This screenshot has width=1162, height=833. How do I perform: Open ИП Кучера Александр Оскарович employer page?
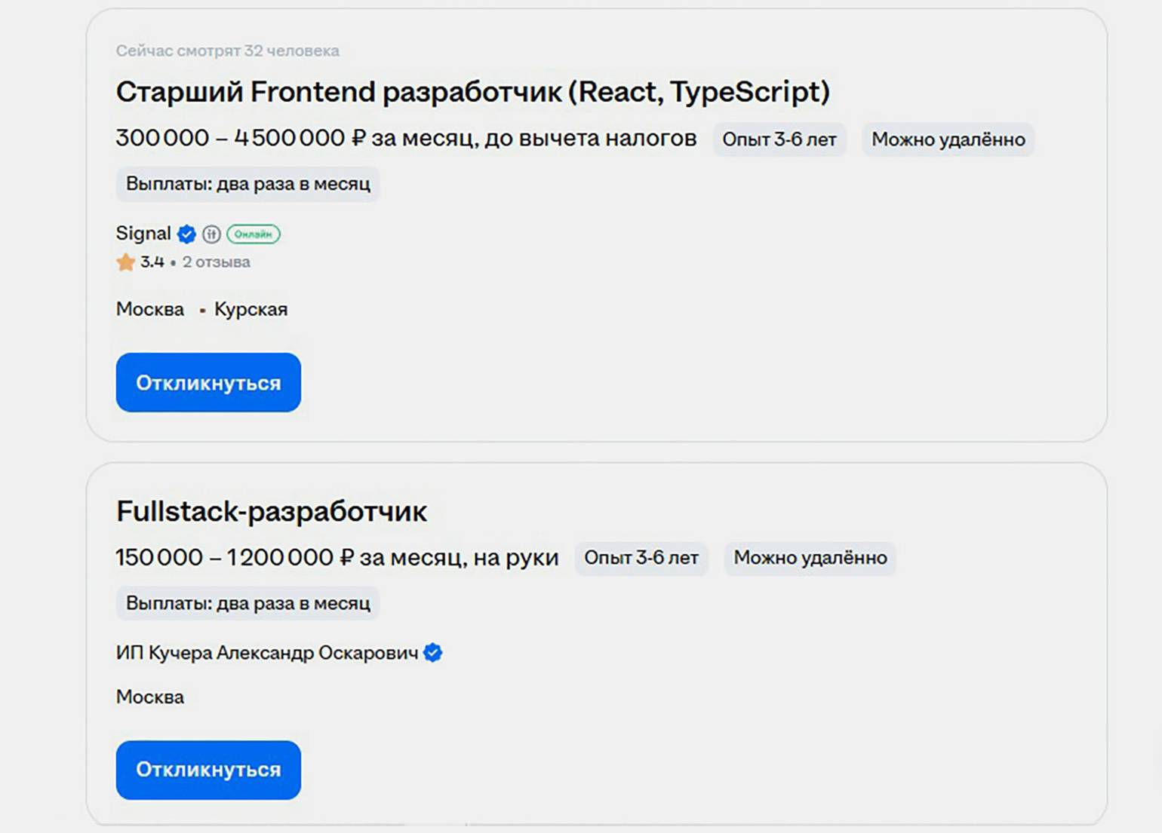pos(266,653)
